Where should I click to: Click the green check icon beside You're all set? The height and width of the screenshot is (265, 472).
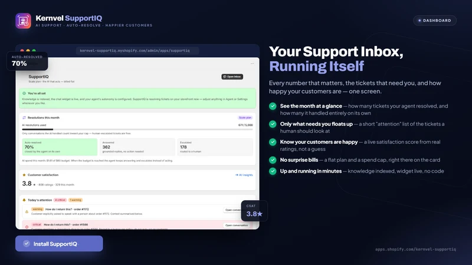tap(24, 94)
